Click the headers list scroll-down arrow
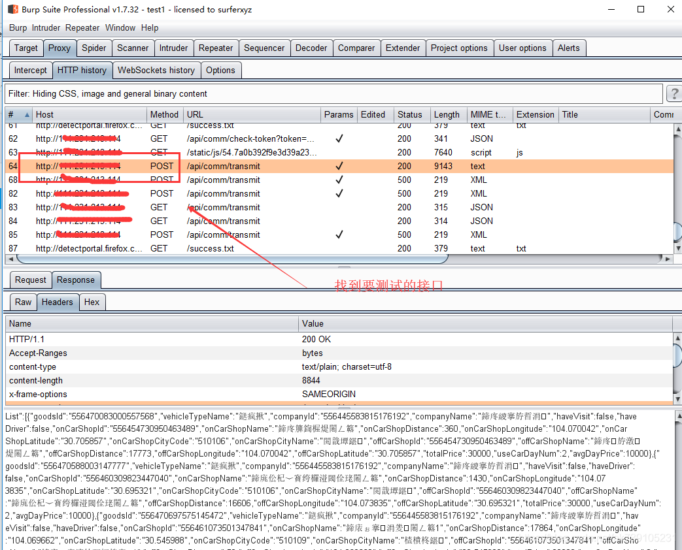Image resolution: width=682 pixels, height=550 pixels. [x=677, y=398]
